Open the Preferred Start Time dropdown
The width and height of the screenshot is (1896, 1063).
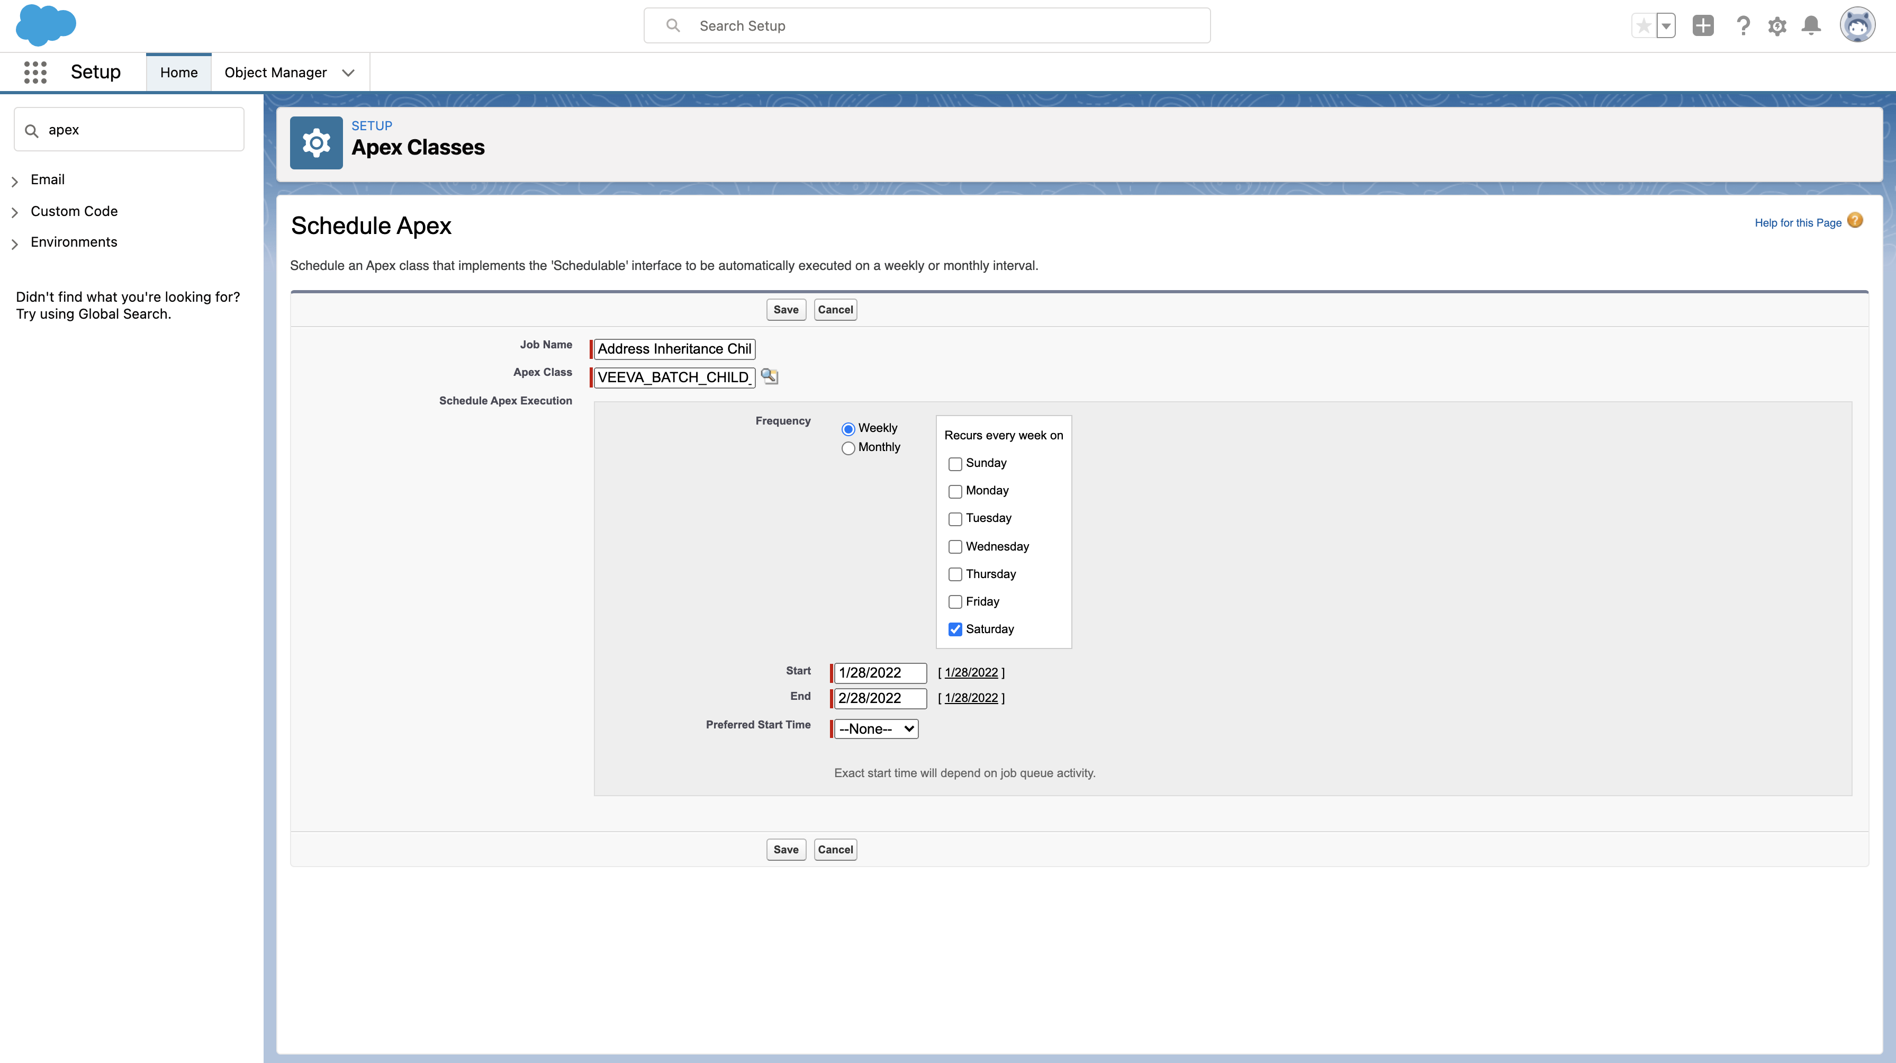coord(876,729)
